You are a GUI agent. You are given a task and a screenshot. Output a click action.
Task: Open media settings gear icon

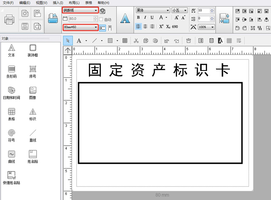(x=103, y=11)
